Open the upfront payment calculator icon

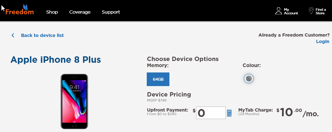coord(229,113)
